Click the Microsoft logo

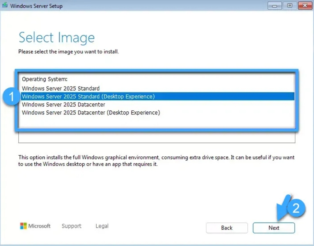[x=35, y=226]
